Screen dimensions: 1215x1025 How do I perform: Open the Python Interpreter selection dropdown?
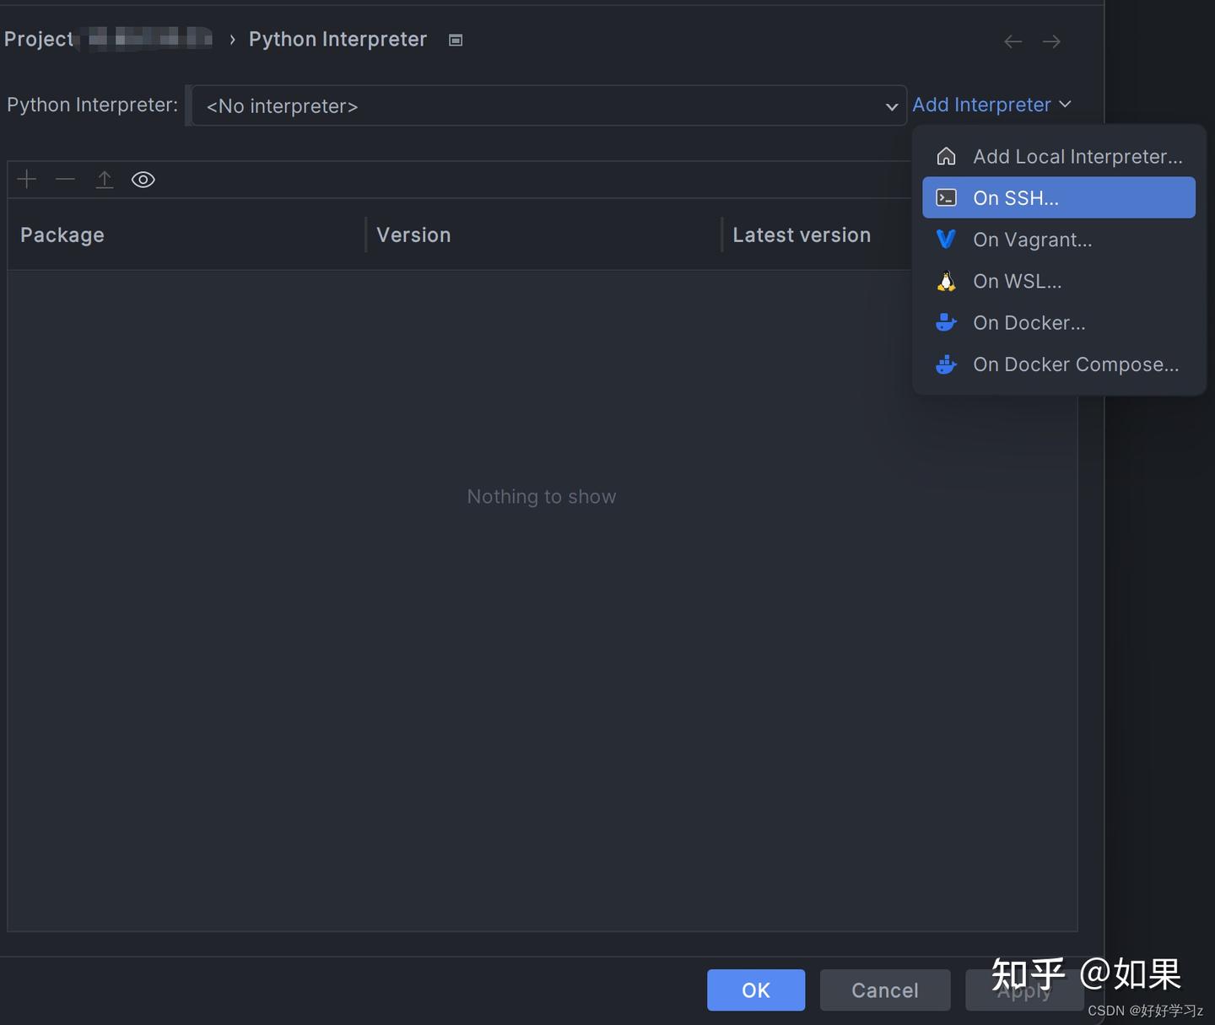click(x=891, y=106)
